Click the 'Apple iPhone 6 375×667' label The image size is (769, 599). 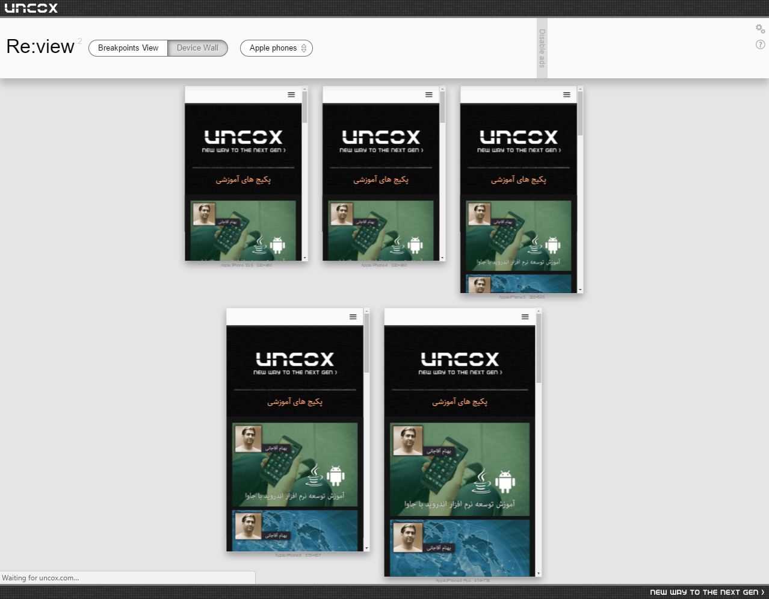(x=298, y=555)
